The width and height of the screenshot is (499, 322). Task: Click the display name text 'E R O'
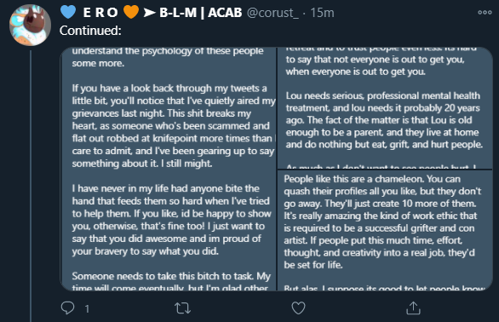point(100,13)
